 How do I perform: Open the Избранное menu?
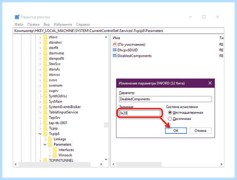tap(63, 24)
